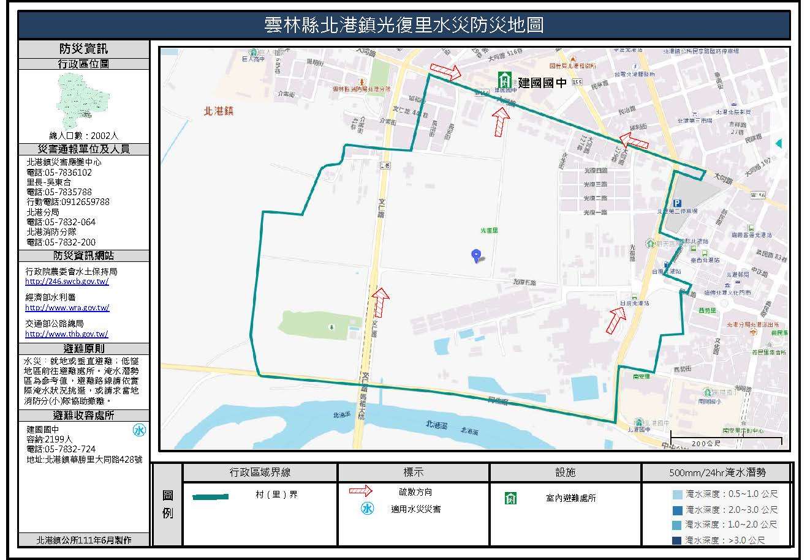Click the orange 北港鎮 label on the map
Viewport: 810px width, 560px height.
(219, 111)
